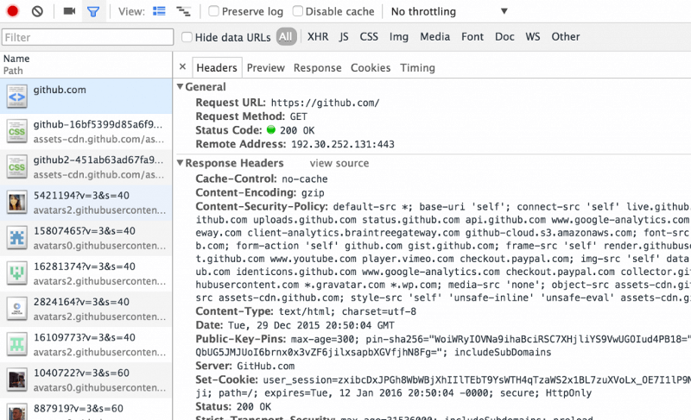Open the Timing tab
The width and height of the screenshot is (691, 420).
[x=417, y=68]
